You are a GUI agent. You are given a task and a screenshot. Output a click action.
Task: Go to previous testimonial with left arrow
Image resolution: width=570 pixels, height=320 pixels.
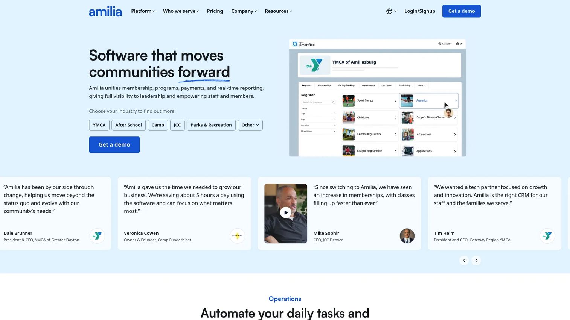click(x=464, y=260)
